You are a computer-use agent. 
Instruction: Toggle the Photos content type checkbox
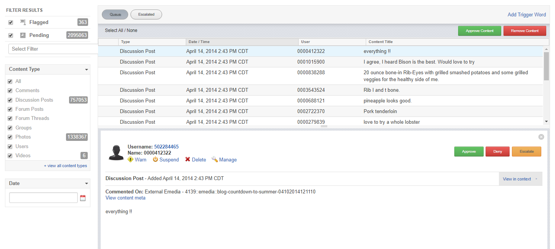tap(10, 137)
